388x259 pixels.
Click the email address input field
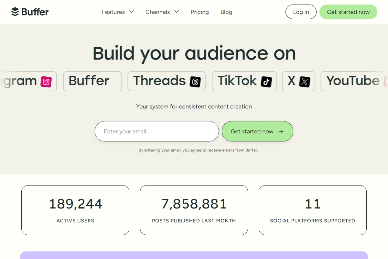156,131
